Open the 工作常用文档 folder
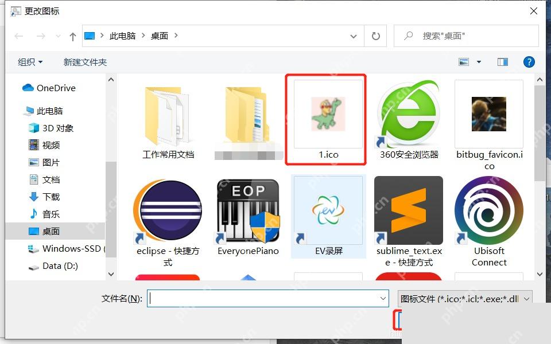Image resolution: width=551 pixels, height=344 pixels. [168, 116]
